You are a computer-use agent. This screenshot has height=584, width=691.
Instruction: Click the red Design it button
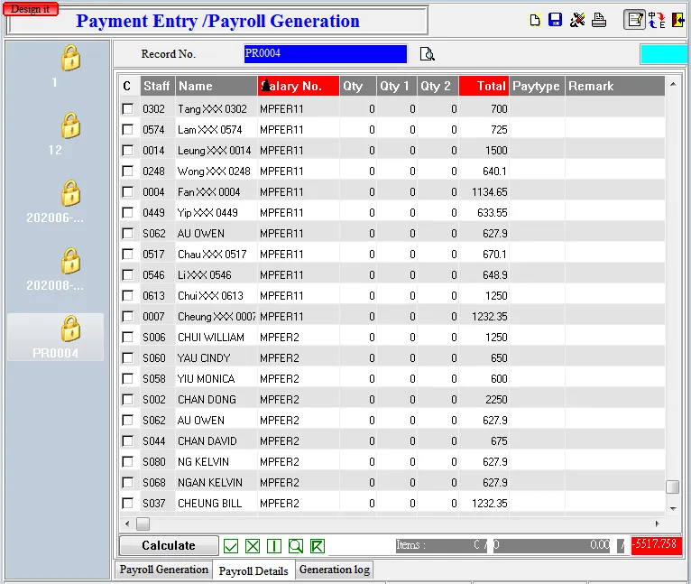coord(31,9)
